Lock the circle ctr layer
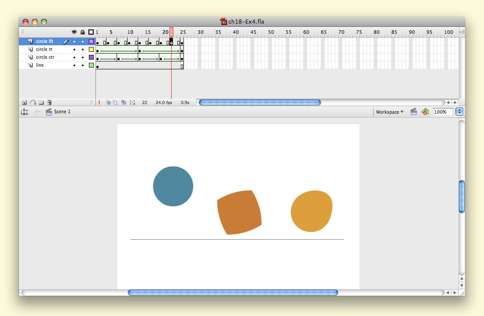This screenshot has width=484, height=316. point(82,57)
